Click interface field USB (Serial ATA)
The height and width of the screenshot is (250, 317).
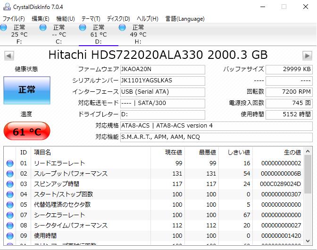[x=163, y=92]
